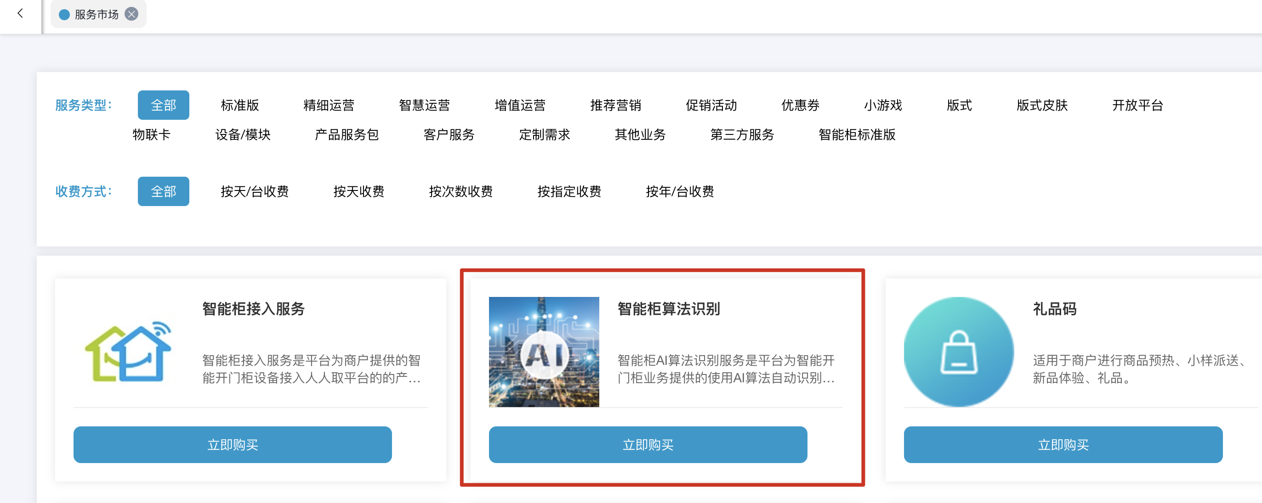Choose the 物联卡 service type
This screenshot has width=1262, height=503.
(x=151, y=134)
